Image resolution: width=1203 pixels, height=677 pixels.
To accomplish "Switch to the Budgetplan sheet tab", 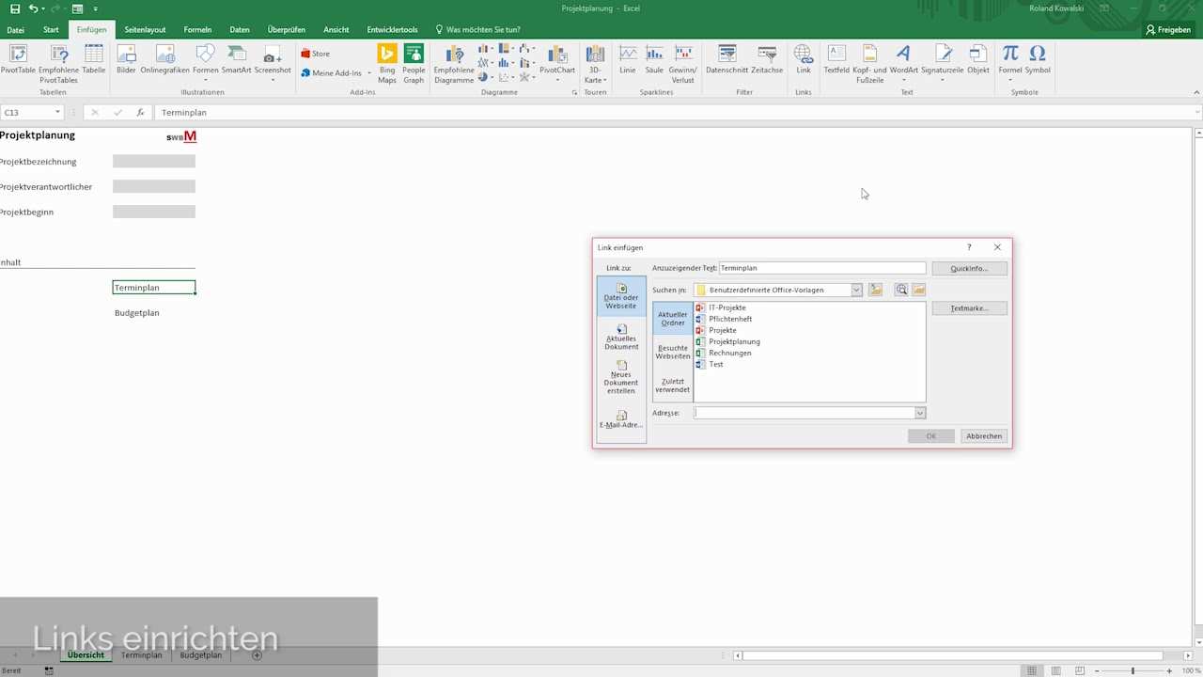I will point(200,655).
